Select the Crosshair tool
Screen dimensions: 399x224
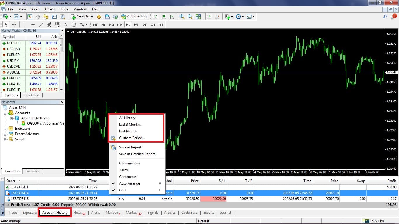tap(14, 24)
